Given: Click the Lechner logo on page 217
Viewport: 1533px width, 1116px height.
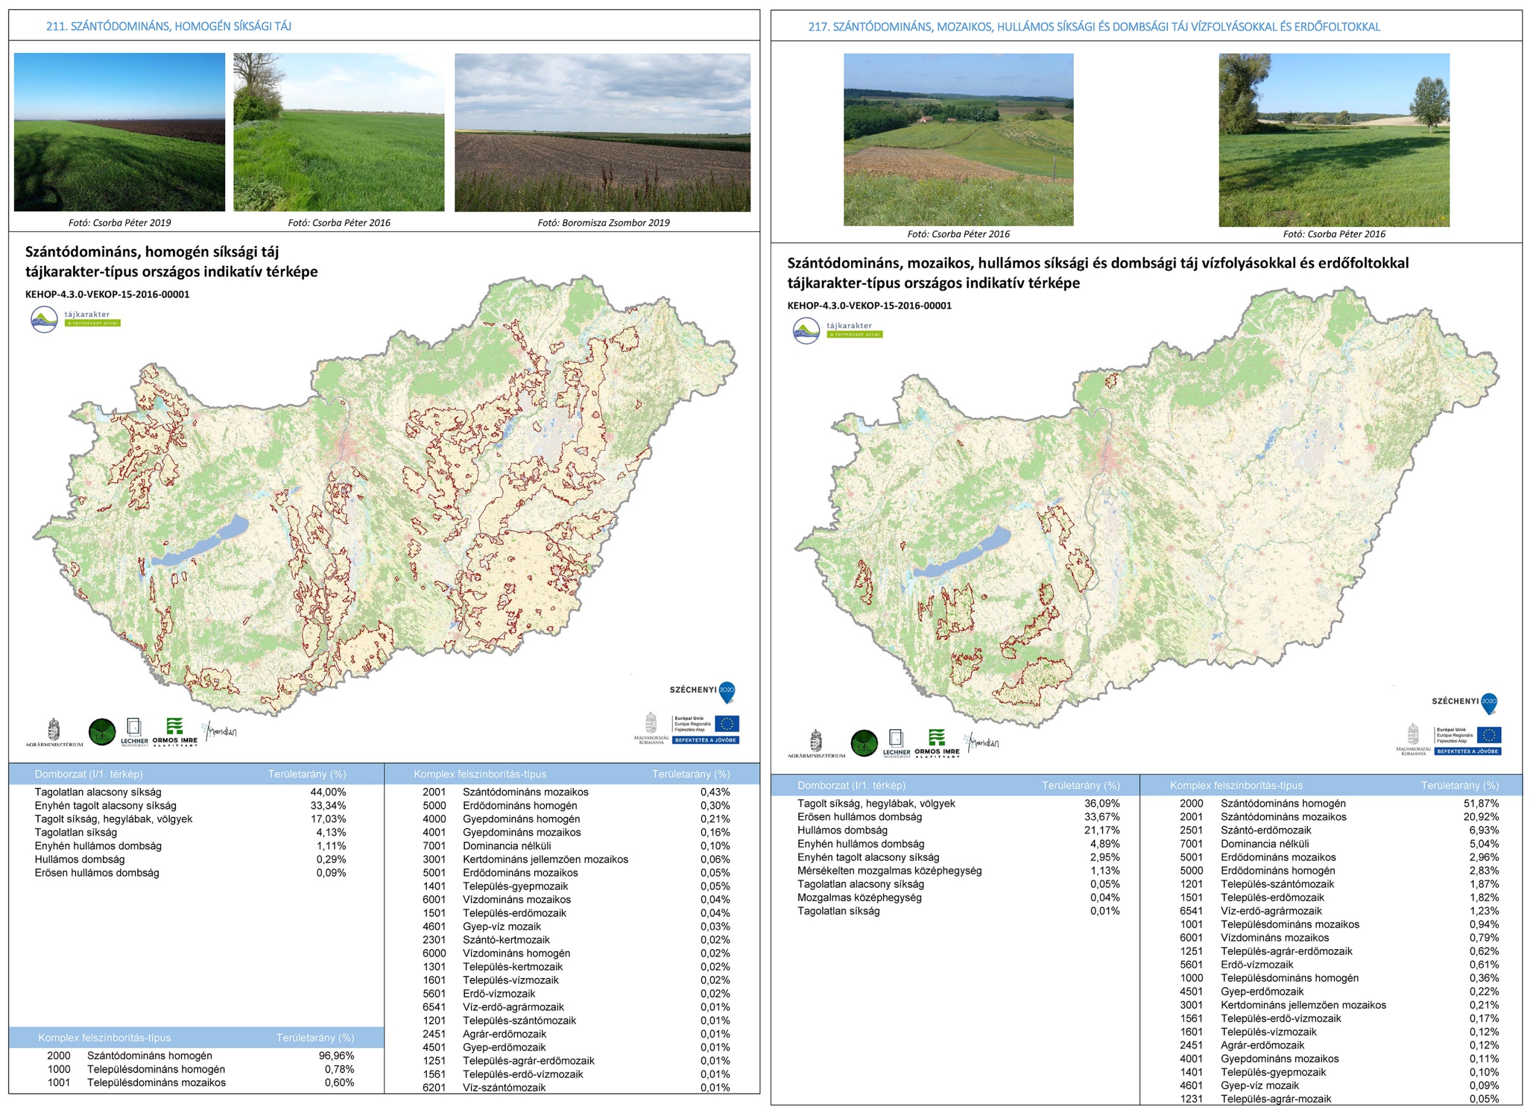Looking at the screenshot, I should coord(896,744).
